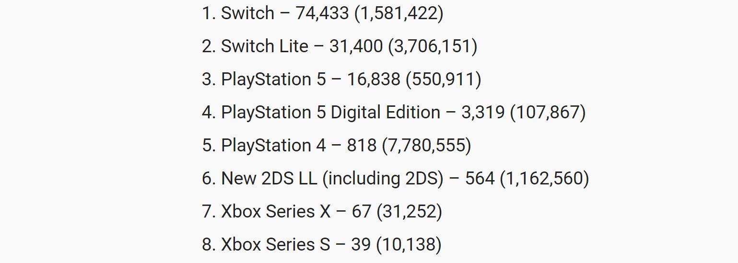
Task: Click the 550,911 PlayStation 5 total
Action: pos(443,80)
